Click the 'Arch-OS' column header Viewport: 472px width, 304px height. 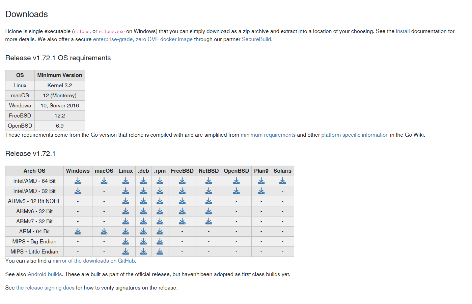point(34,171)
